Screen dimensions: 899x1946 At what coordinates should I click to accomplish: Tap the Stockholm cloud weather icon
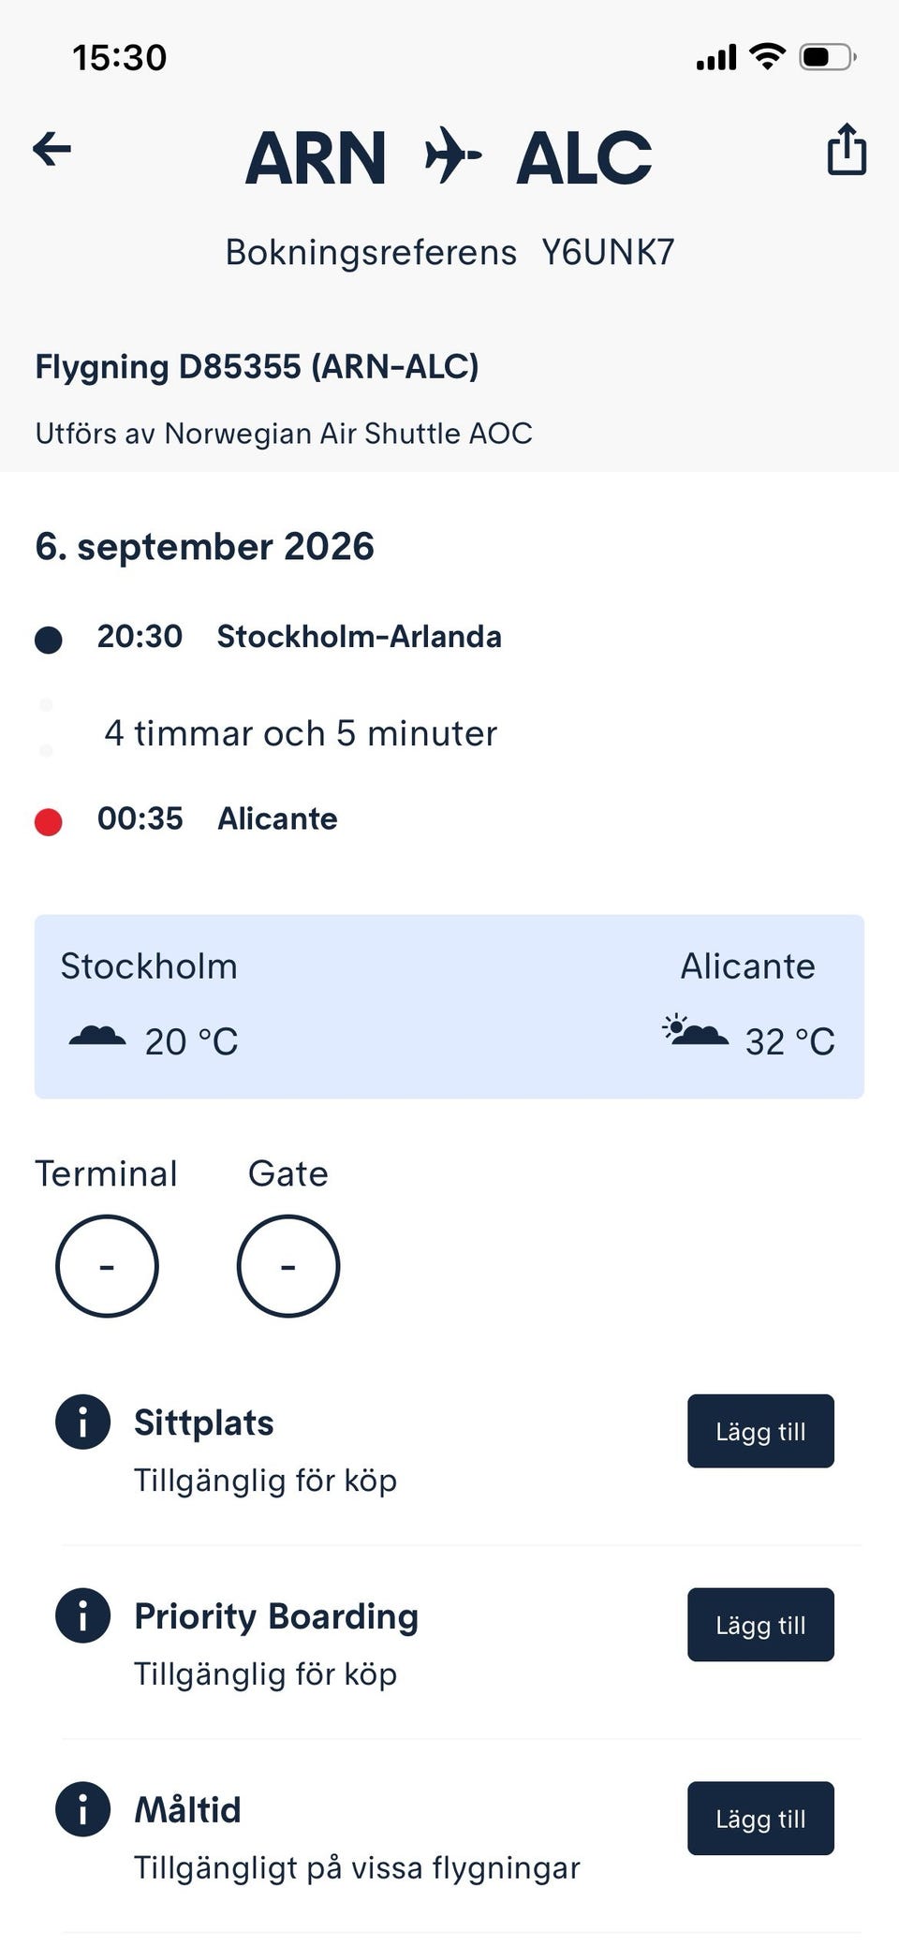(x=97, y=1036)
